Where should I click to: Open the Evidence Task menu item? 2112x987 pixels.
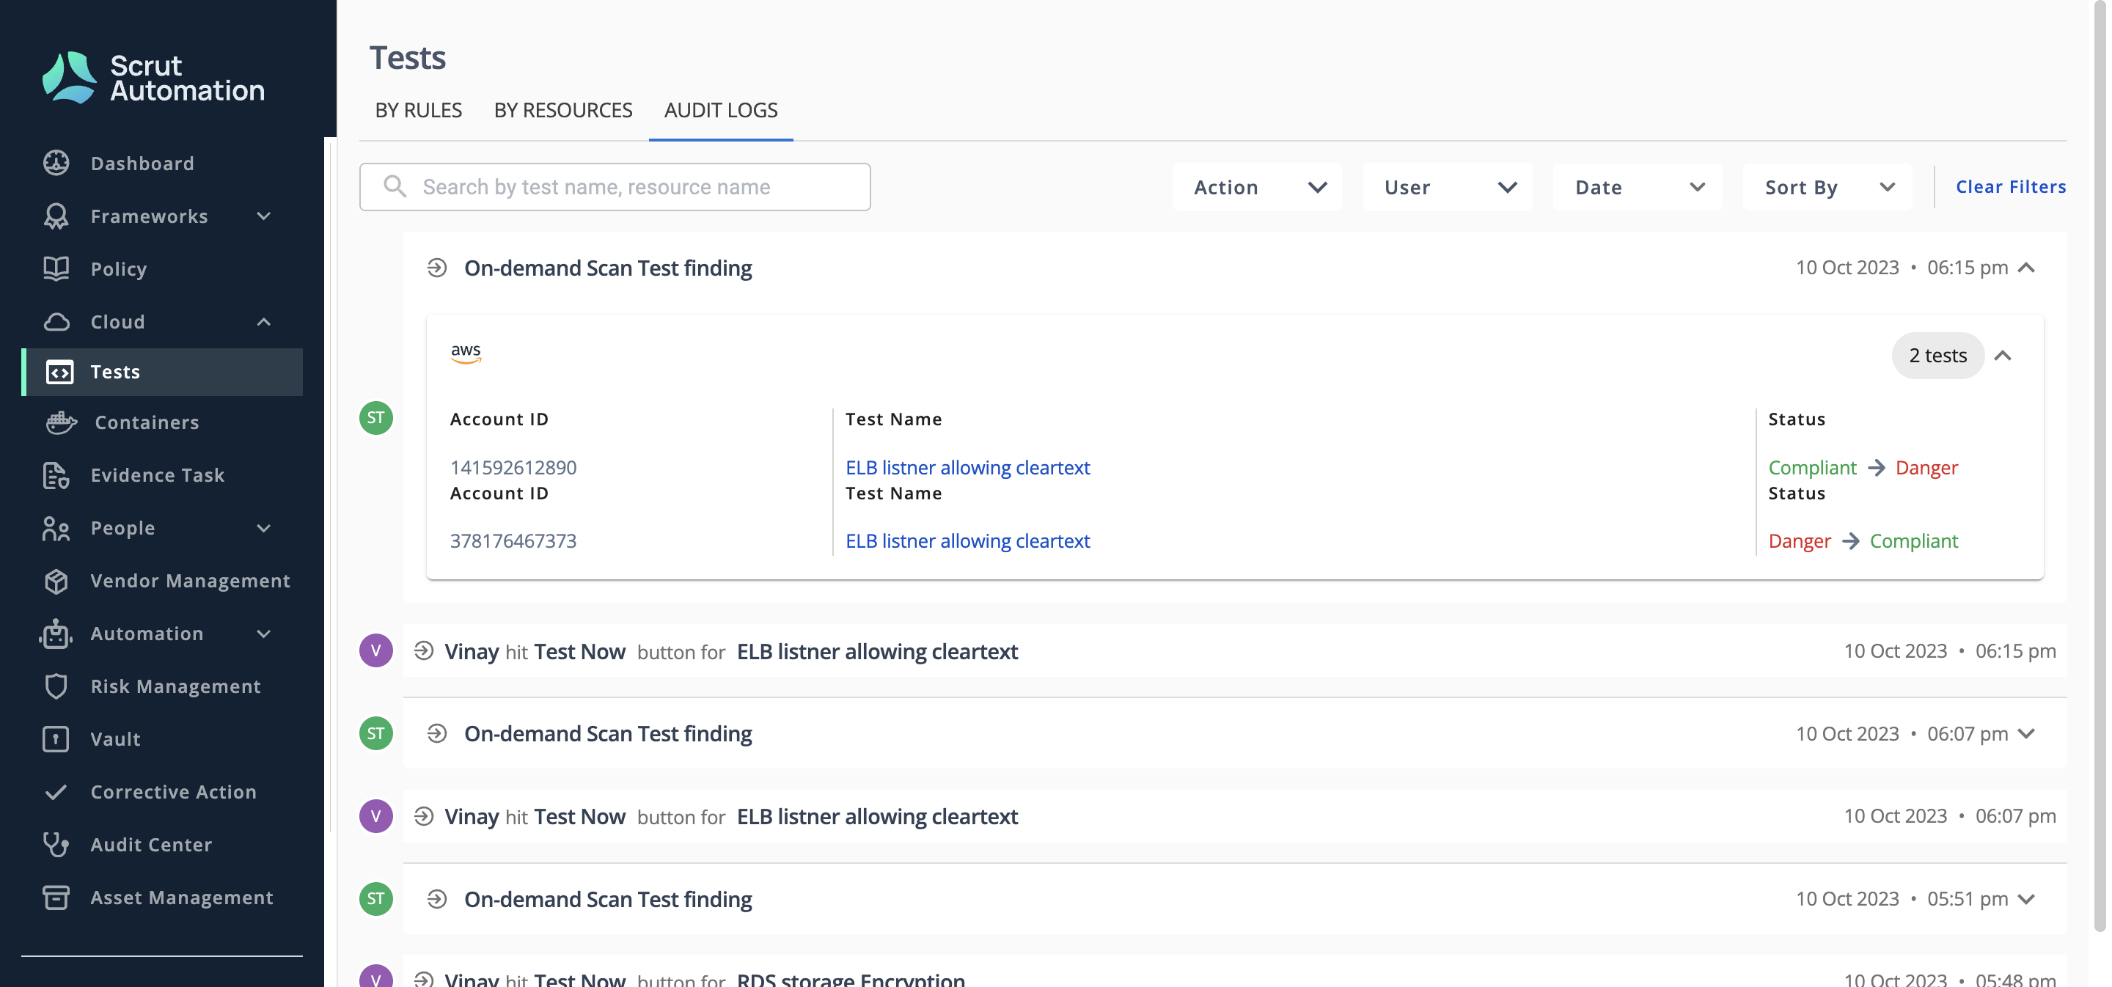pos(158,475)
